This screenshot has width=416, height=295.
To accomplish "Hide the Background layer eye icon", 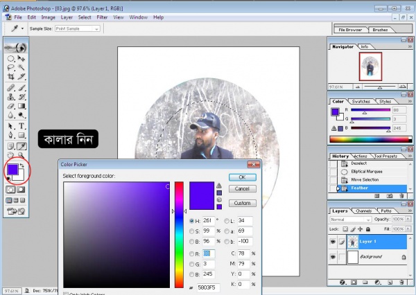I will point(333,257).
